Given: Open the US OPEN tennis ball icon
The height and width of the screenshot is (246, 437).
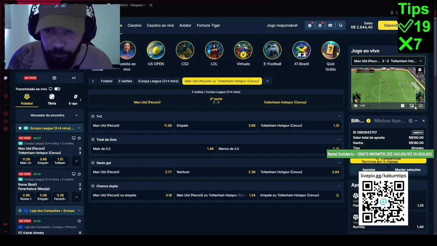Looking at the screenshot, I should click(x=156, y=50).
